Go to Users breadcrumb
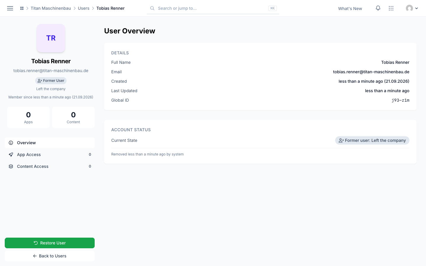Viewport: 426px width, 266px height. [84, 8]
